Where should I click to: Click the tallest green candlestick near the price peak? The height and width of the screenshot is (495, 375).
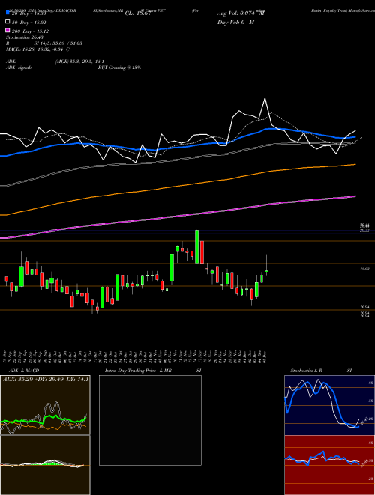click(197, 247)
